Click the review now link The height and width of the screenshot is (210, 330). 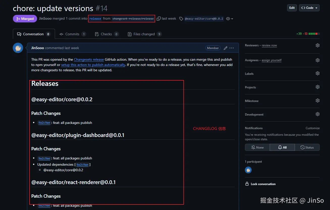[269, 45]
